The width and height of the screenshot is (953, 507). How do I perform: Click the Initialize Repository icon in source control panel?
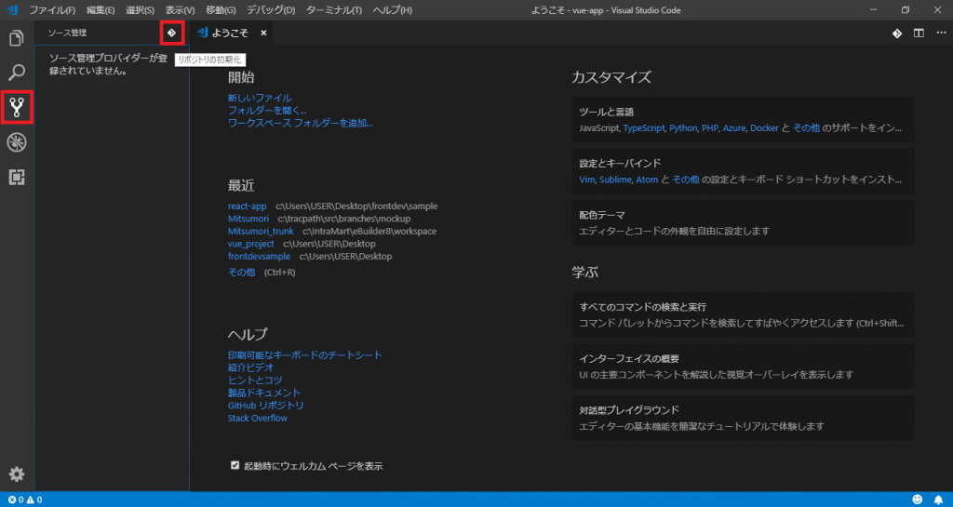172,33
